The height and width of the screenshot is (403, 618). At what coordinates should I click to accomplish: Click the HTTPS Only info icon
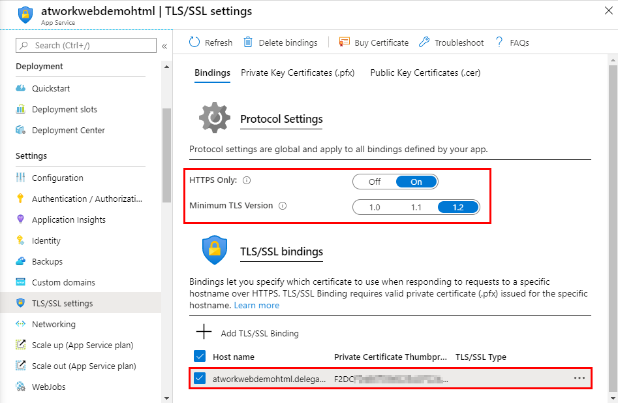(247, 181)
